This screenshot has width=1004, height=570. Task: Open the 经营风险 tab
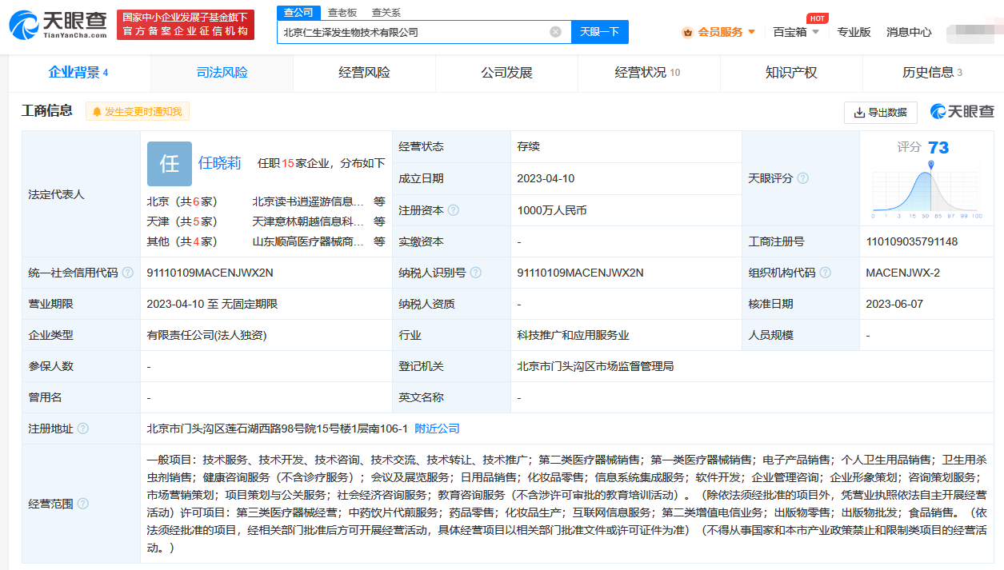[x=365, y=73]
